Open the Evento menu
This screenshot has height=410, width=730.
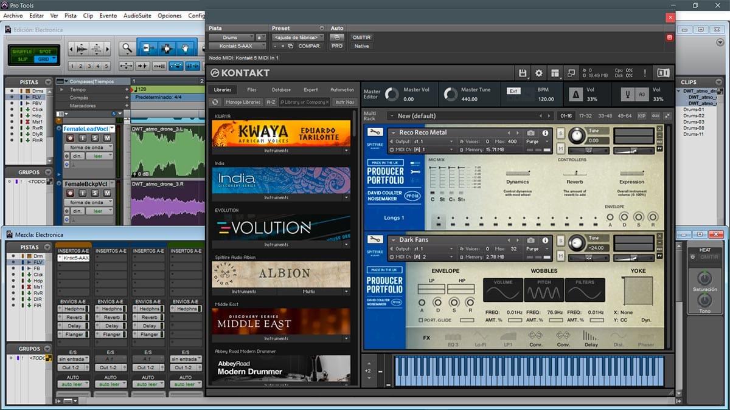point(108,16)
